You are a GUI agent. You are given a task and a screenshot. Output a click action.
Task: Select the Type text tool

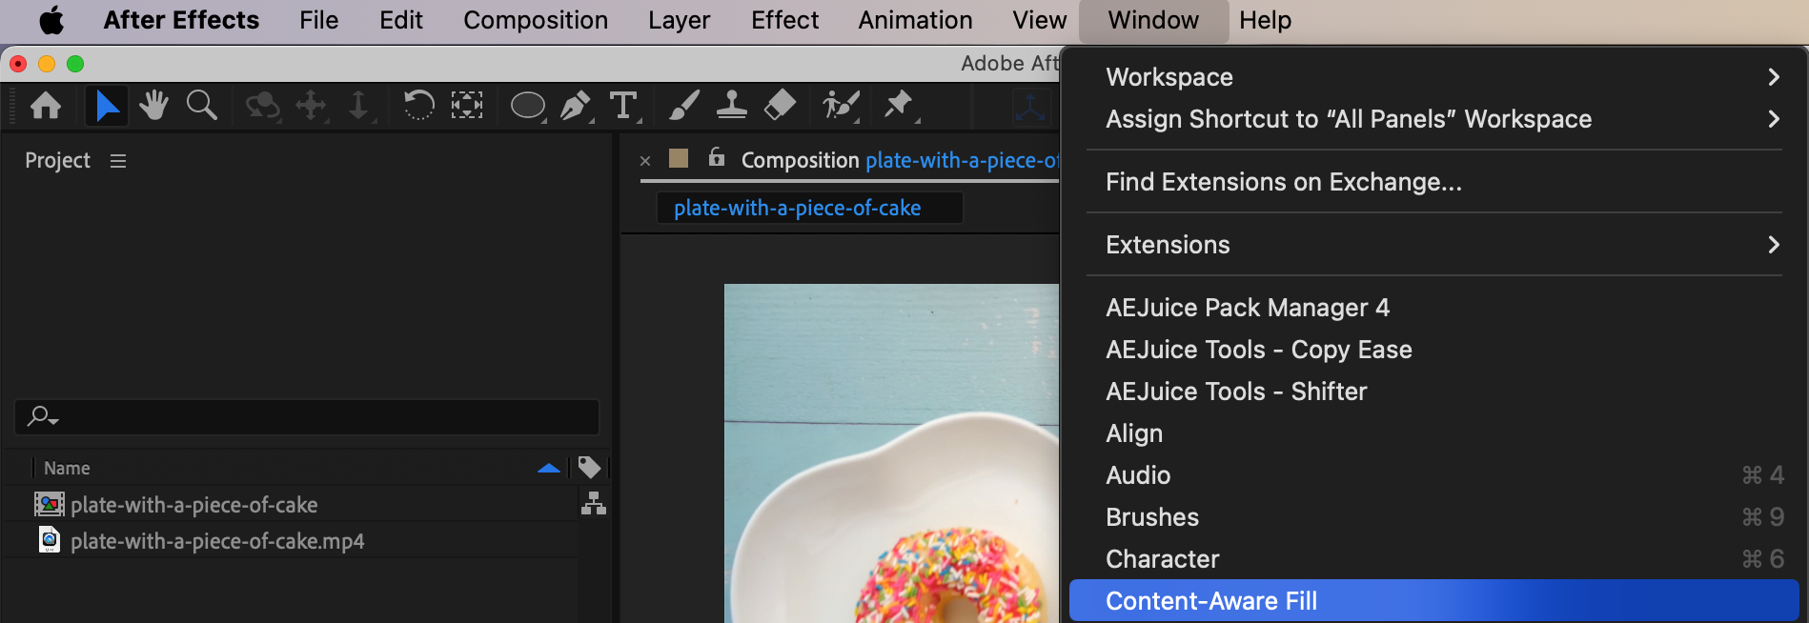(x=623, y=105)
